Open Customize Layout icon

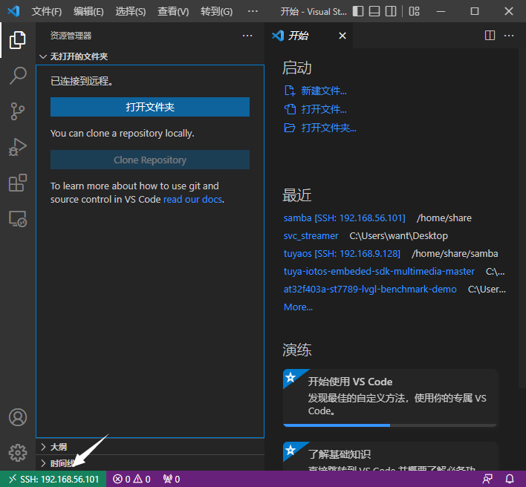(414, 11)
